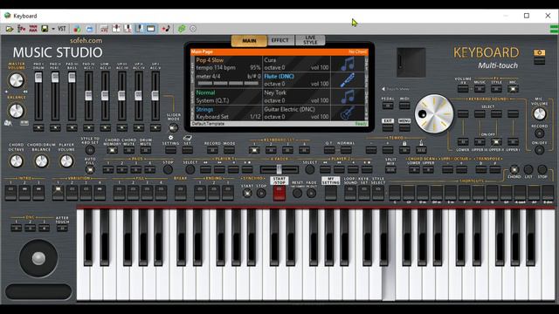Click the round target toolbar icon

pos(193,29)
